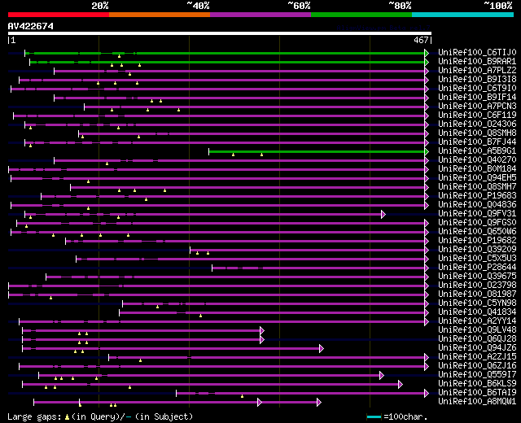Click the 'Large gaps' legend text
Image resolution: width=521 pixels, height=423 pixels.
(34, 416)
